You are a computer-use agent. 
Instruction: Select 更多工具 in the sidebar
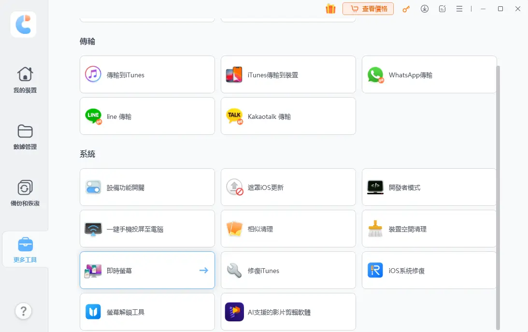(x=25, y=250)
